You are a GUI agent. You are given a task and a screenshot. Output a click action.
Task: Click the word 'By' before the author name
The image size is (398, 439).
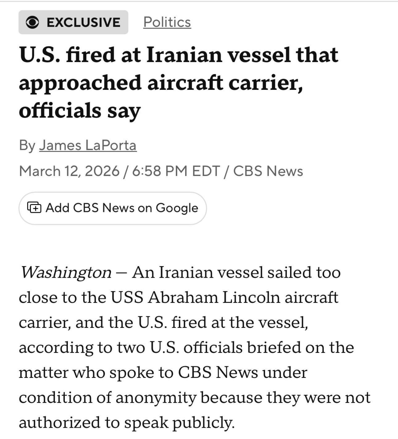(x=27, y=145)
